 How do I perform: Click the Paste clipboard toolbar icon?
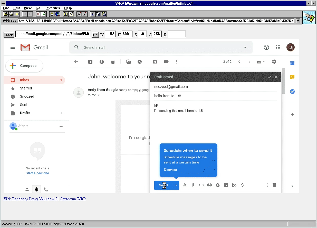(x=104, y=14)
